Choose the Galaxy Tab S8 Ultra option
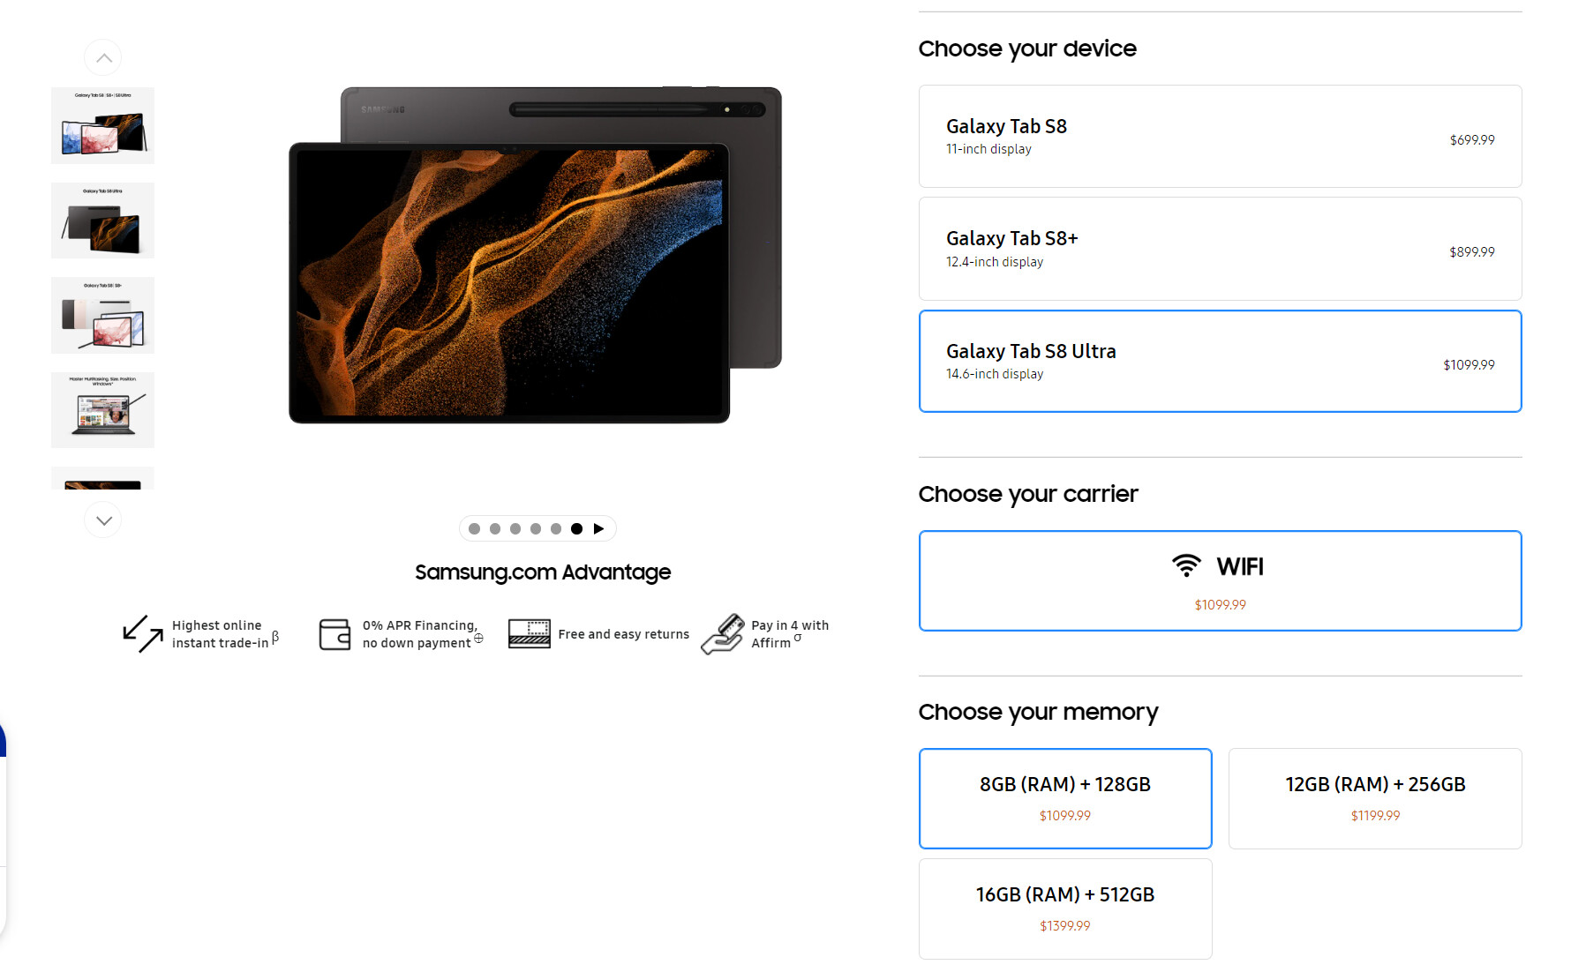Screen dimensions: 1586x972 pyautogui.click(x=1220, y=361)
